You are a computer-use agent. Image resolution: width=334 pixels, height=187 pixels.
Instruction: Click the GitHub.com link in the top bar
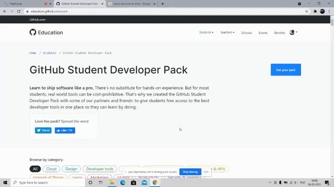click(37, 20)
